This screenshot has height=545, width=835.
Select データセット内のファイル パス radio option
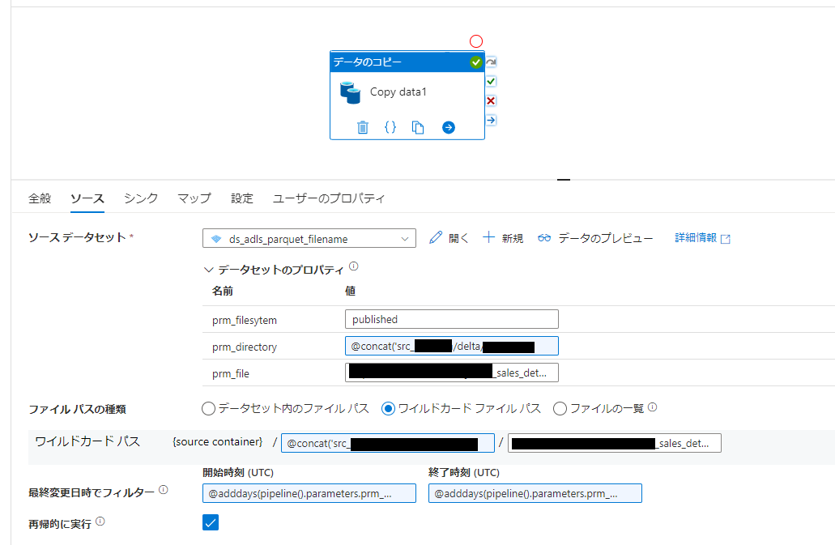(x=208, y=408)
